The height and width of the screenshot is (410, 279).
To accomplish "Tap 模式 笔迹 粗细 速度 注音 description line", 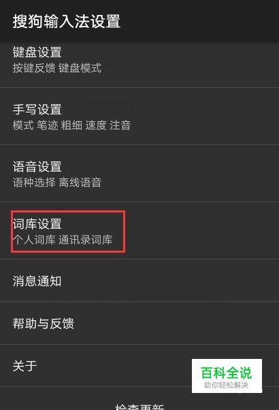I will tap(71, 125).
